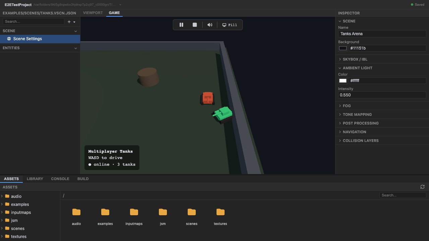Edit the background hex value #11151b
Viewport: 429px width, 241px height.
pos(387,48)
